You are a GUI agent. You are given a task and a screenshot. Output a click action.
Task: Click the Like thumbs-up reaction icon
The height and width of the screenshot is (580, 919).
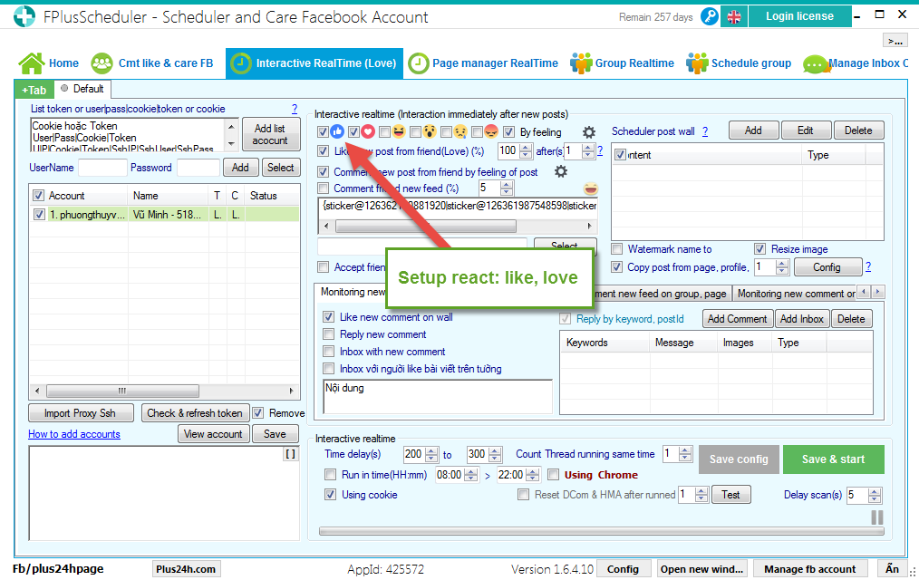point(337,131)
